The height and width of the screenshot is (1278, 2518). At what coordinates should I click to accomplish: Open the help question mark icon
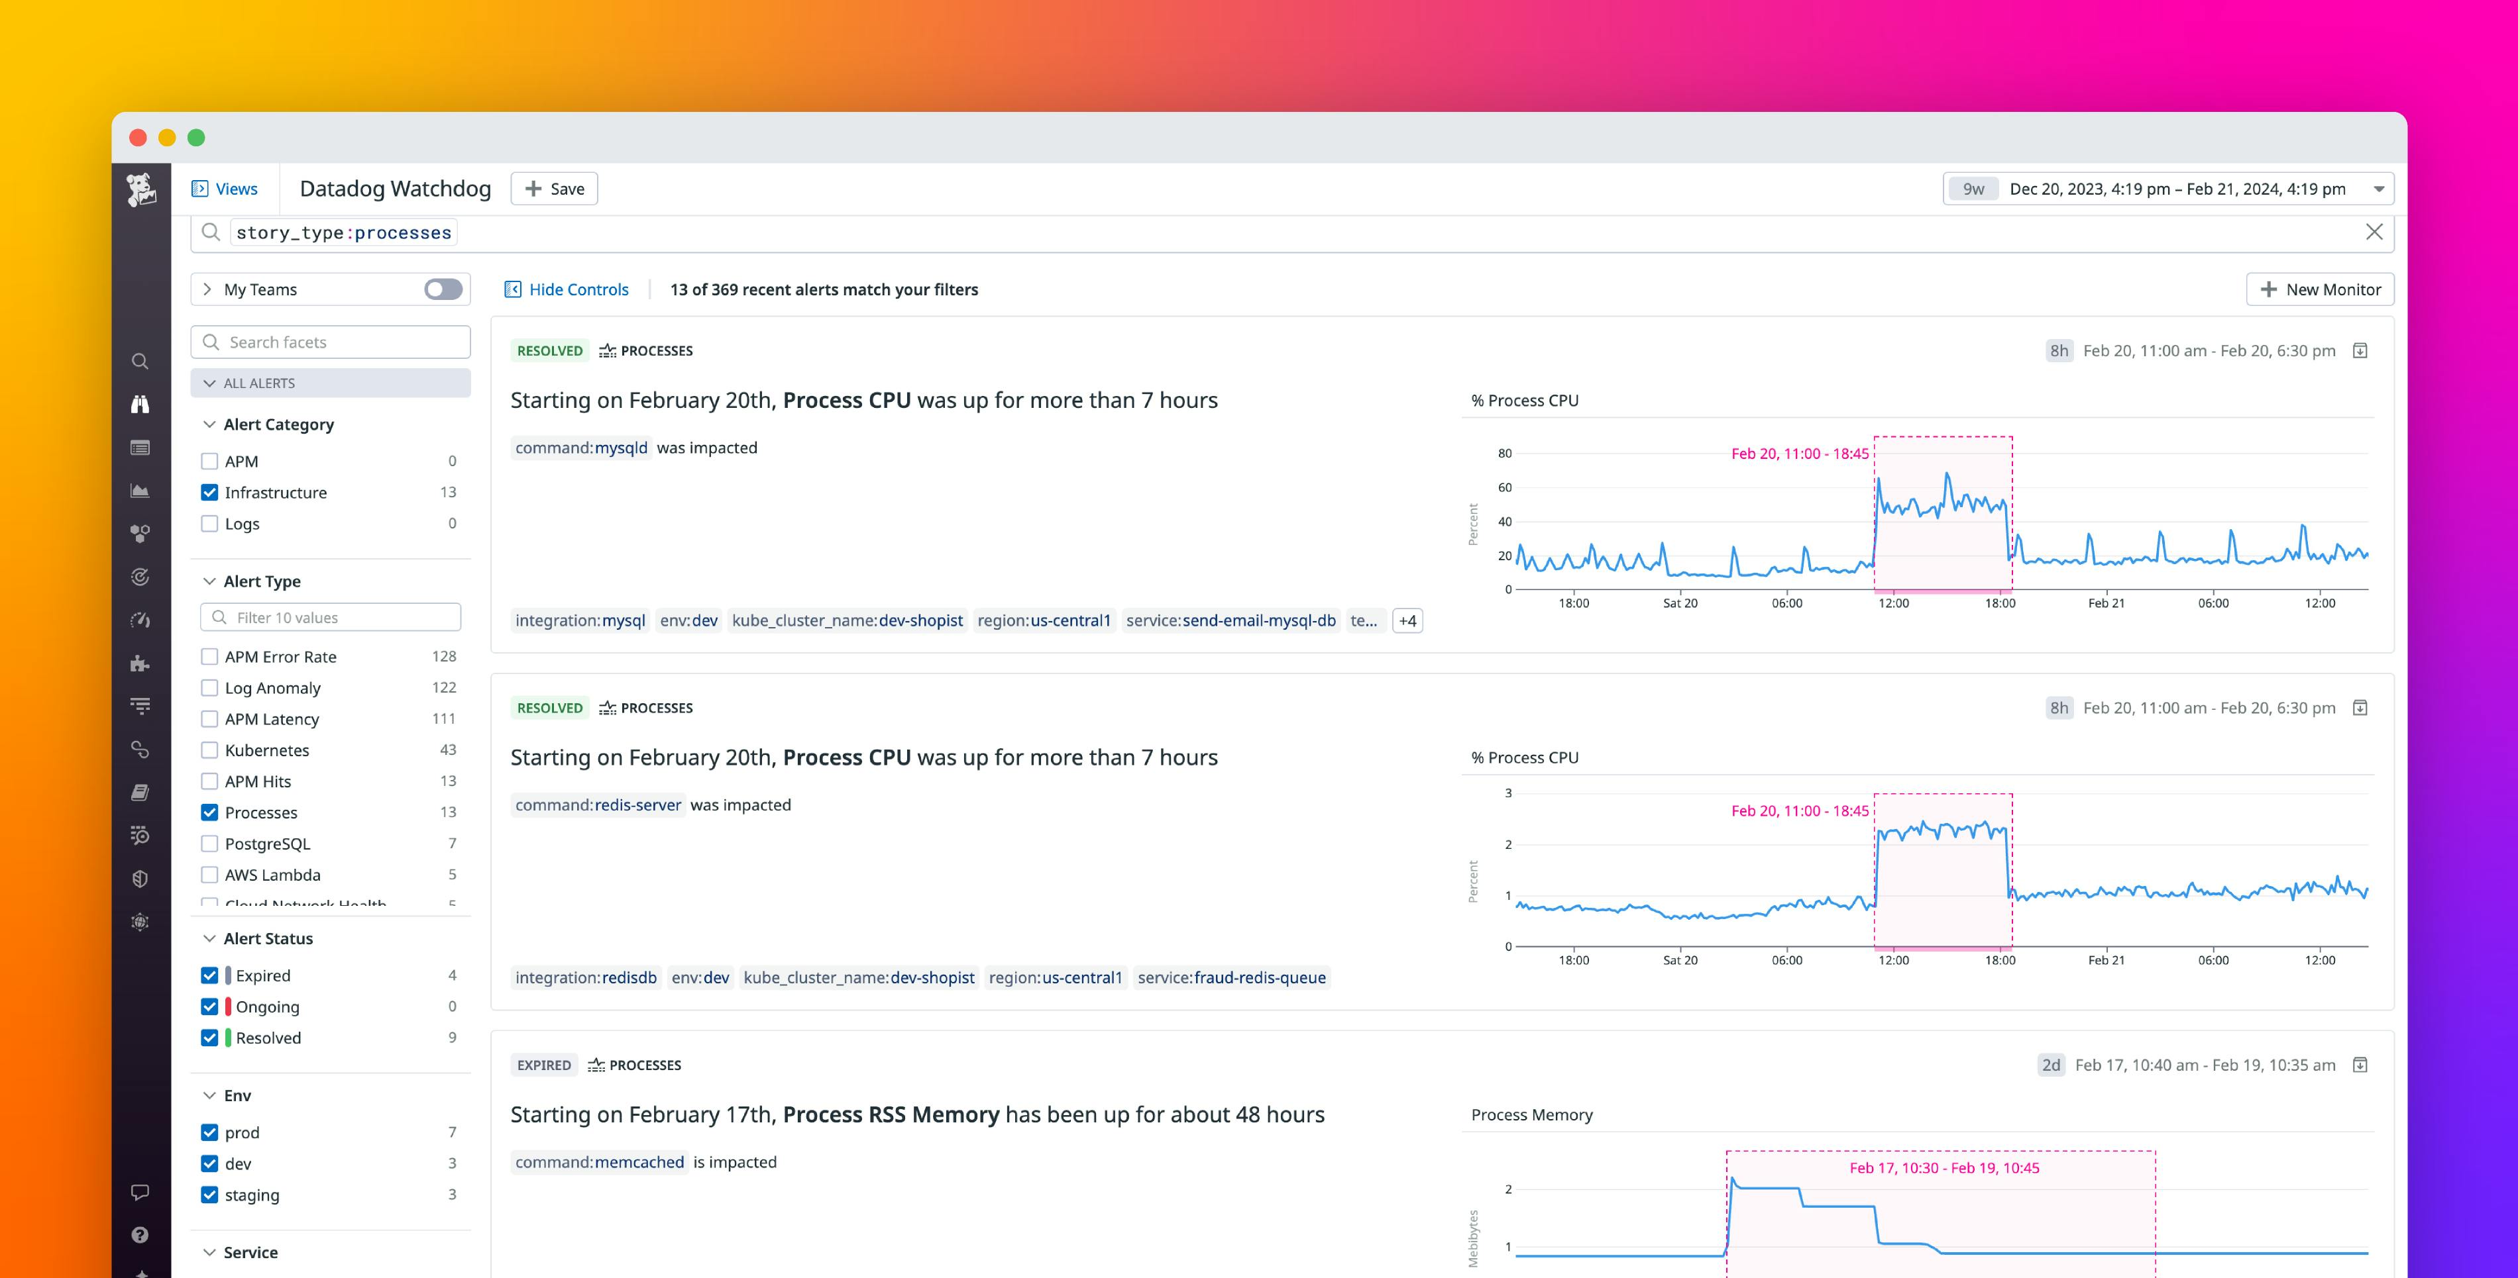[x=140, y=1235]
